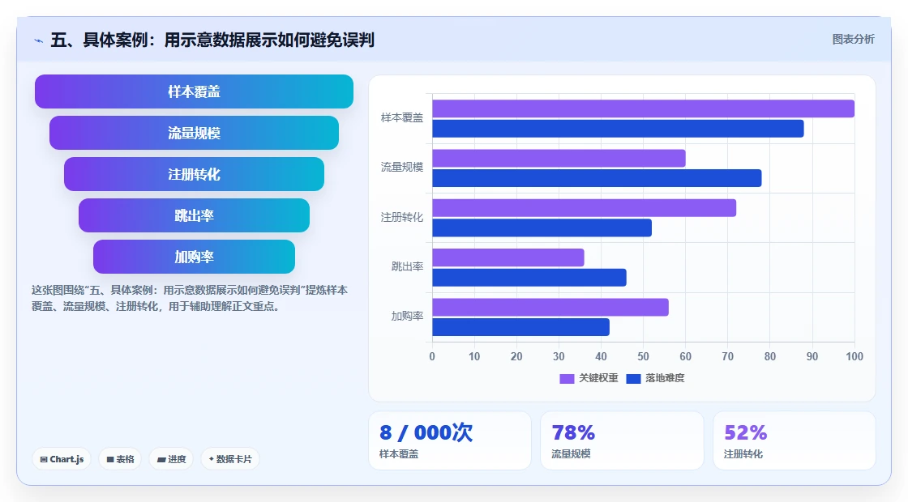Click the 注册转化 y-axis label
Image resolution: width=908 pixels, height=502 pixels.
402,217
